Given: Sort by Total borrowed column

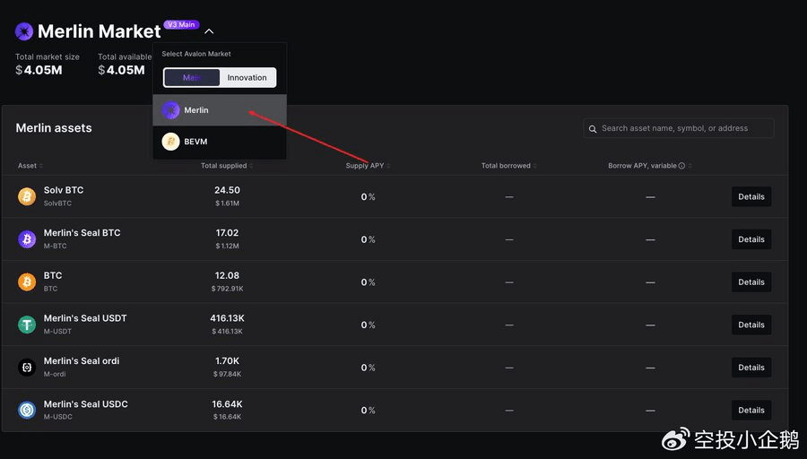Looking at the screenshot, I should [509, 166].
